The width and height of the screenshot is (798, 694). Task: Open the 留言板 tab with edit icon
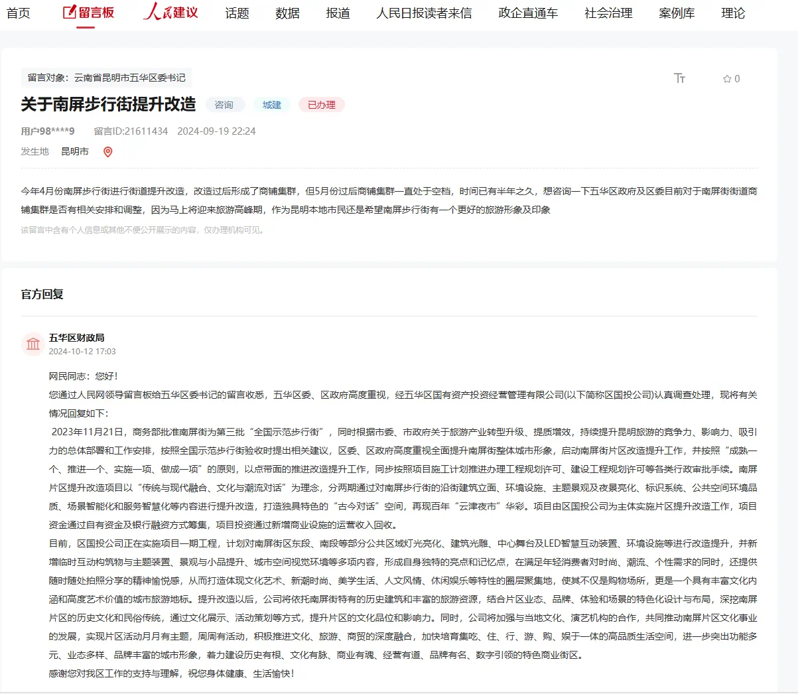88,13
